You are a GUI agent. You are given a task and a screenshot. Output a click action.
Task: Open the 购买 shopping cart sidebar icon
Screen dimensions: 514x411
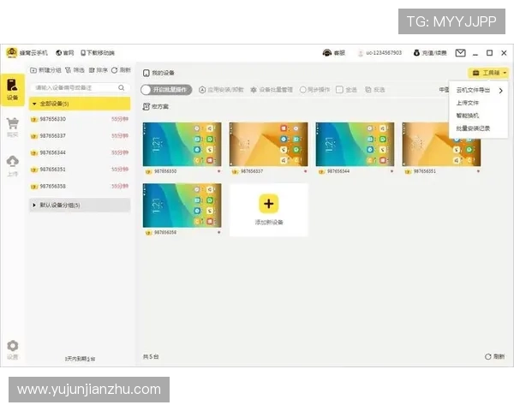point(12,126)
